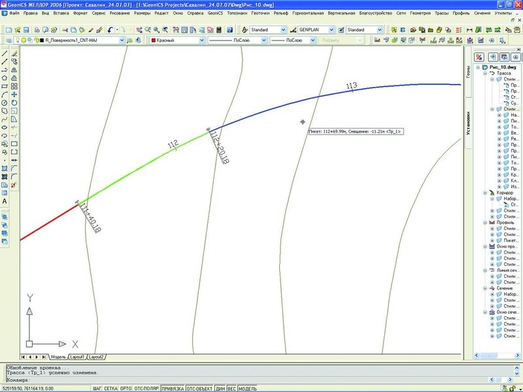Open the Layer Properties Manager icon

coord(9,41)
